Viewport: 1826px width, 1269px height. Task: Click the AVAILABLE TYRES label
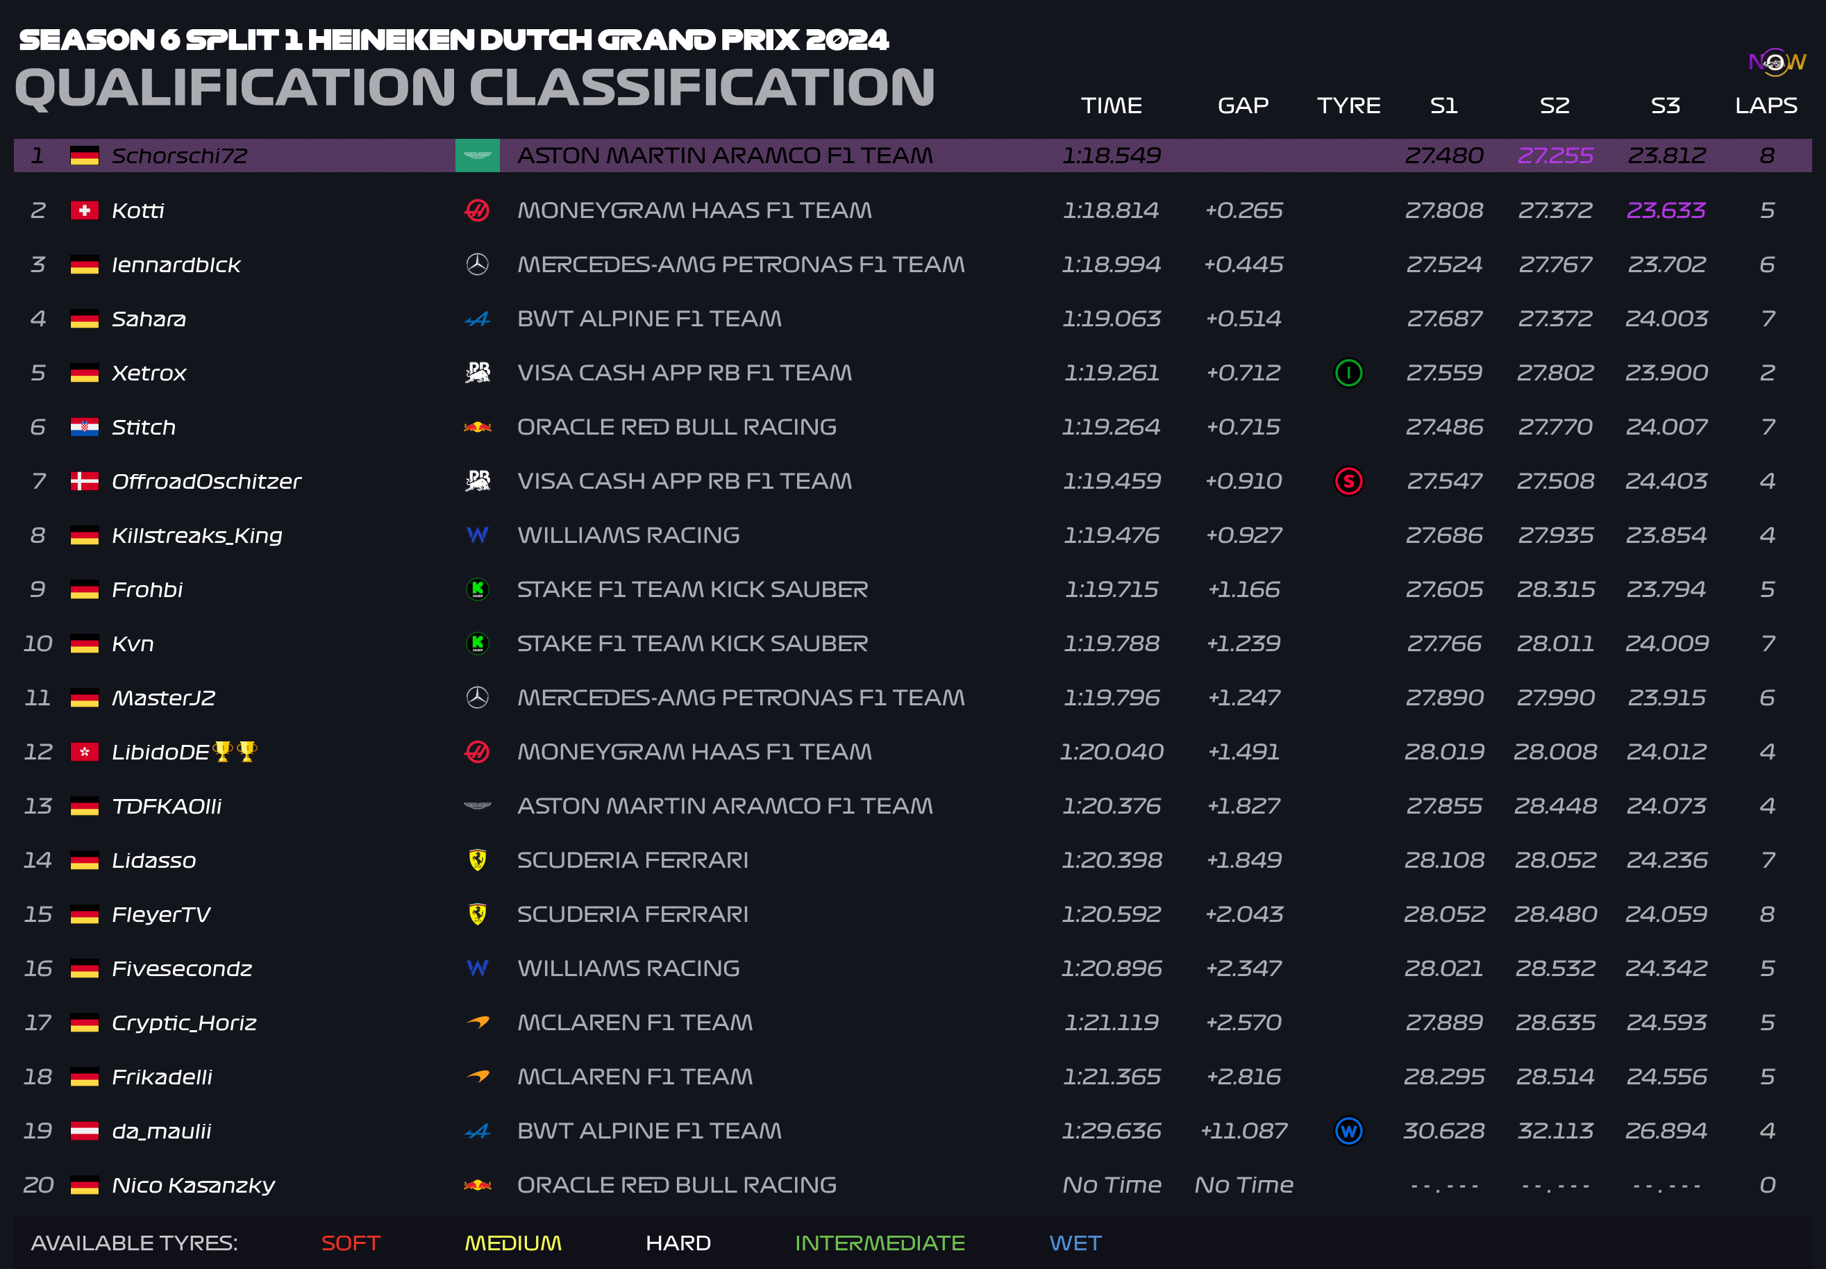click(133, 1243)
